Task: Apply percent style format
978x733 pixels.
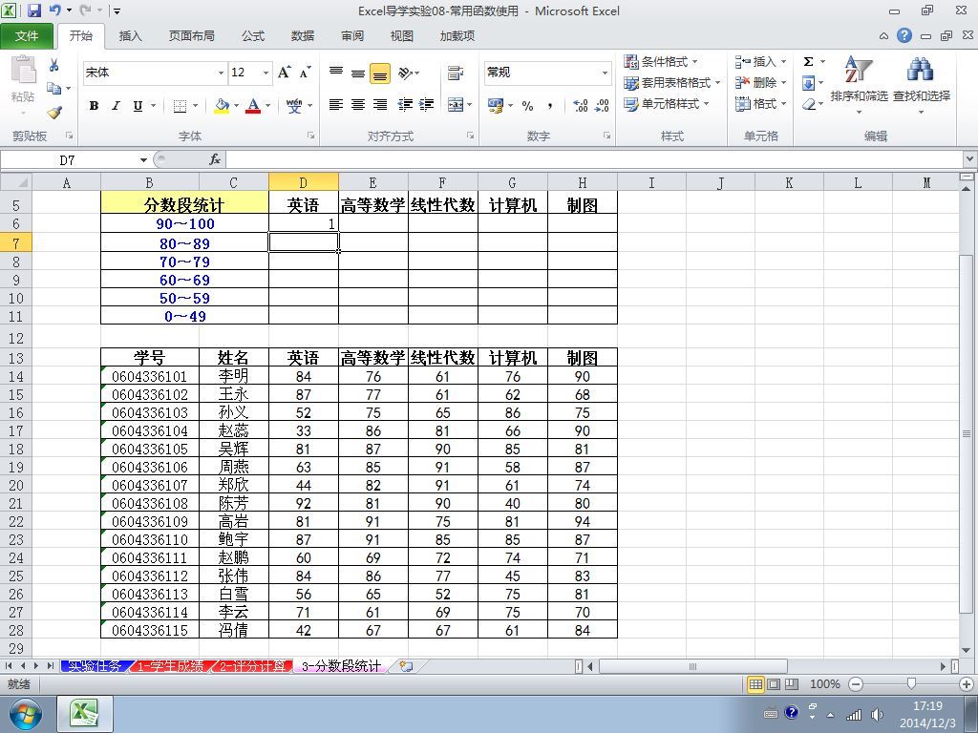Action: click(527, 106)
